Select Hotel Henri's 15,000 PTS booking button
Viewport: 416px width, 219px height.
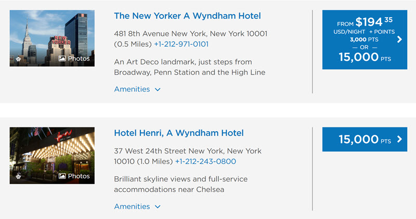click(365, 139)
